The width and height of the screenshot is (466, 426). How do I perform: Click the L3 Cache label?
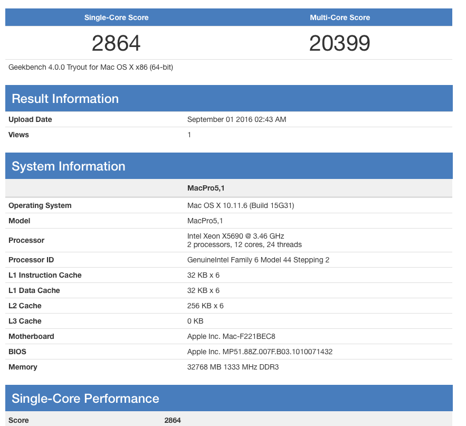click(25, 321)
